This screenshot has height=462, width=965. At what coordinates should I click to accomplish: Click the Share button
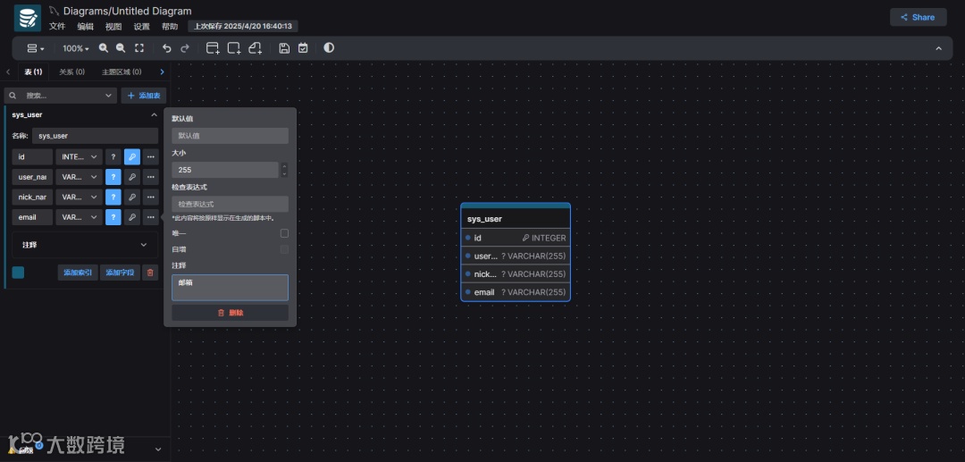919,17
